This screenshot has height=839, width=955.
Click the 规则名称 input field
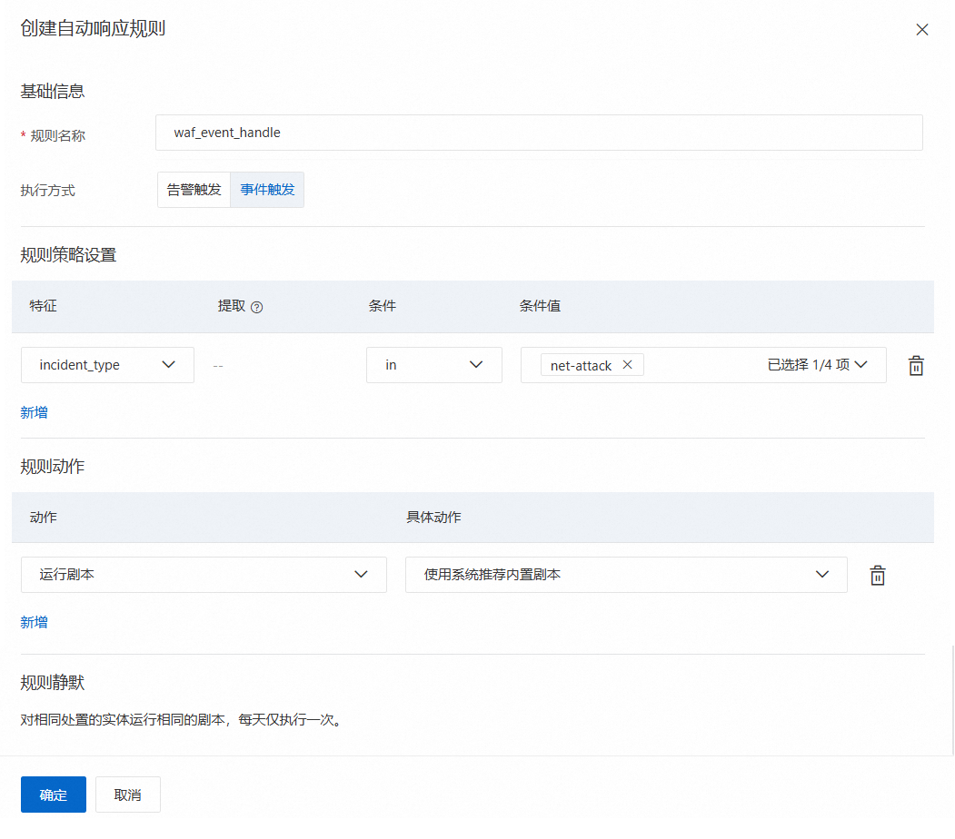[539, 133]
